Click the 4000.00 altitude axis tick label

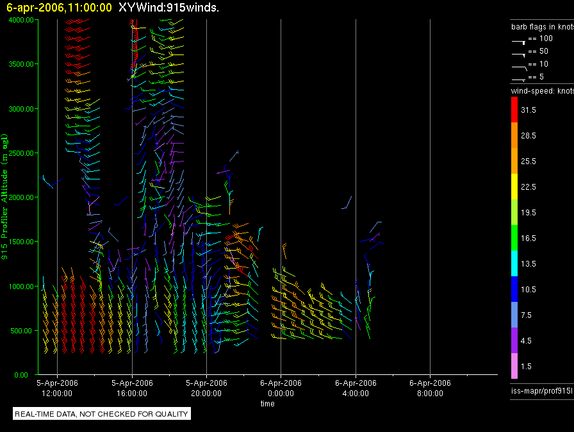tap(21, 20)
